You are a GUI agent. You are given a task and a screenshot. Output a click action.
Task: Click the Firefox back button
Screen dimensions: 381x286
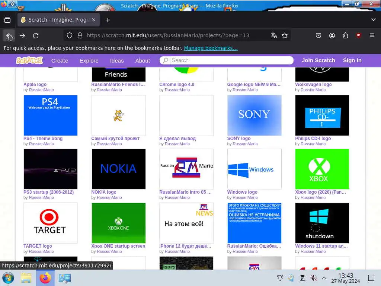(x=9, y=36)
